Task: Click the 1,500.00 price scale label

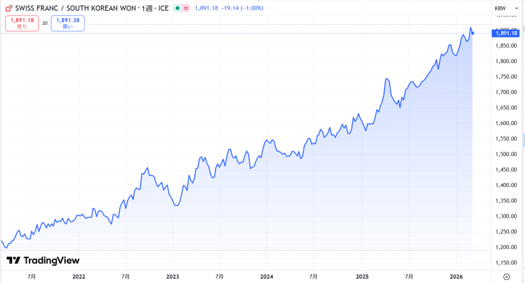Action: pos(506,154)
